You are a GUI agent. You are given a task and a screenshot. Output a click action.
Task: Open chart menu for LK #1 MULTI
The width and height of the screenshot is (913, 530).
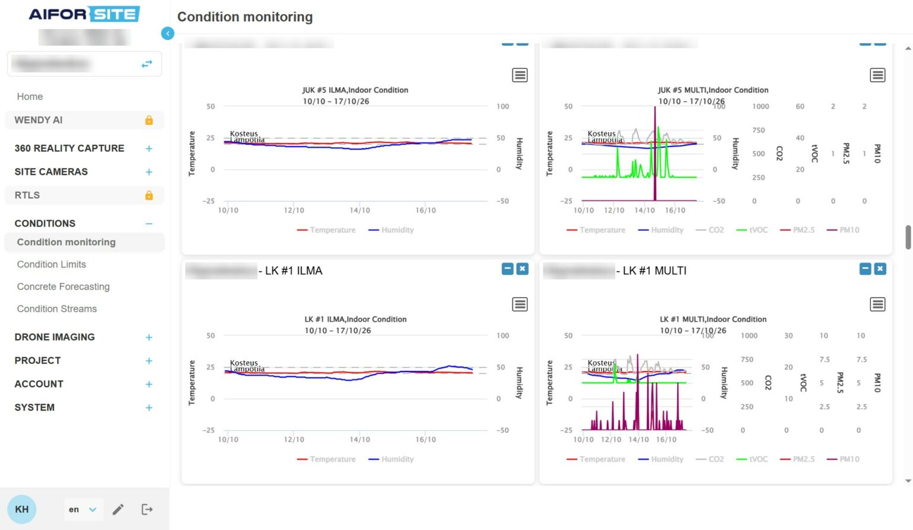(x=877, y=304)
